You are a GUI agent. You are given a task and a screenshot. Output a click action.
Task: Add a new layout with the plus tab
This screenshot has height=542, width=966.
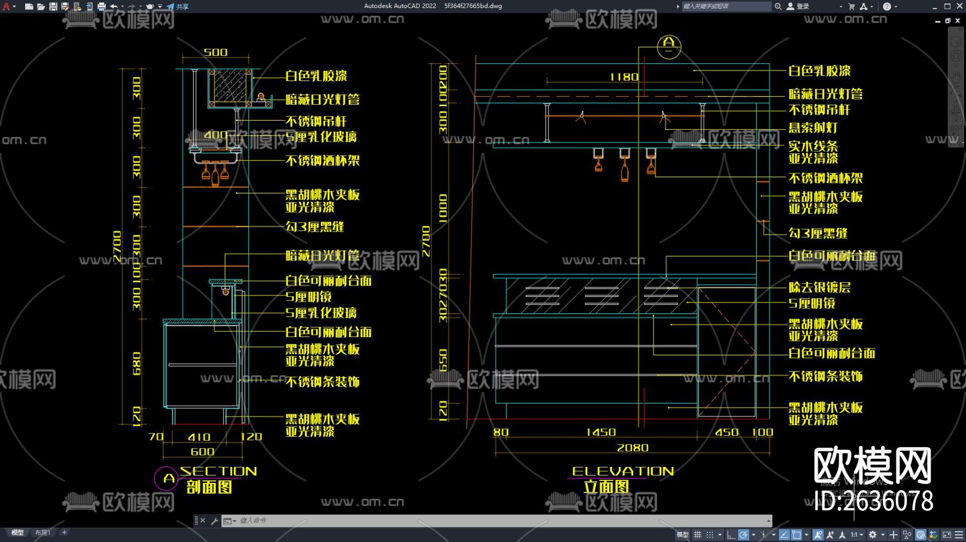click(x=64, y=532)
